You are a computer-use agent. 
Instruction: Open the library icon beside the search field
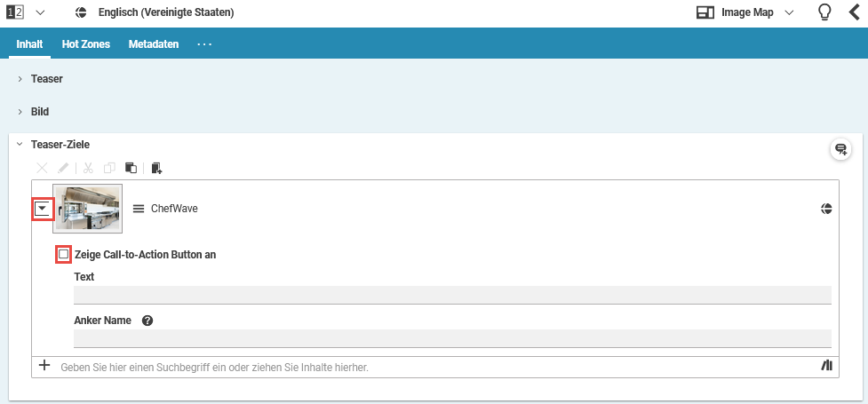[x=826, y=365]
